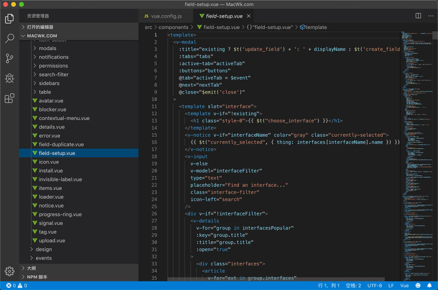Switch to the vue.config.js tab

click(163, 16)
